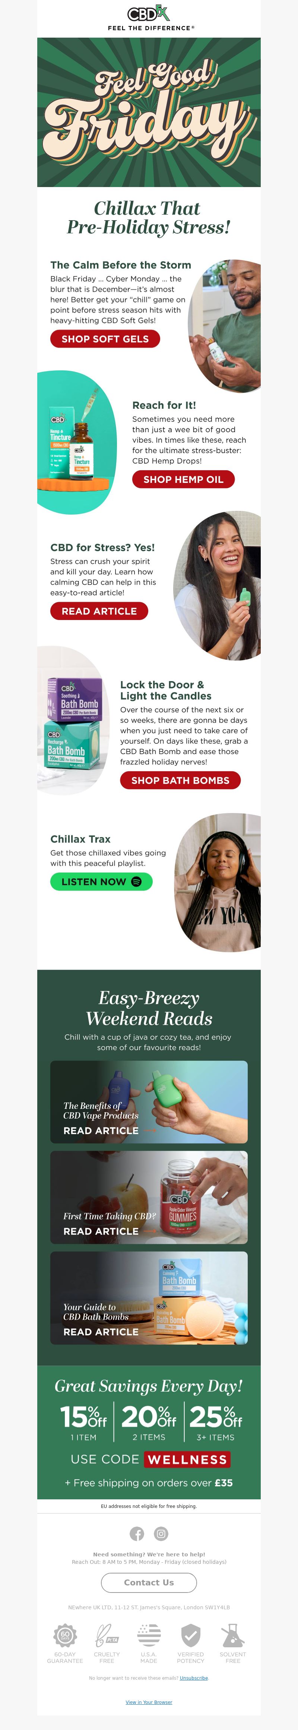The width and height of the screenshot is (298, 1730).
Task: Open Your Guide to CBD Bath Bombs article
Action: pos(149,1297)
